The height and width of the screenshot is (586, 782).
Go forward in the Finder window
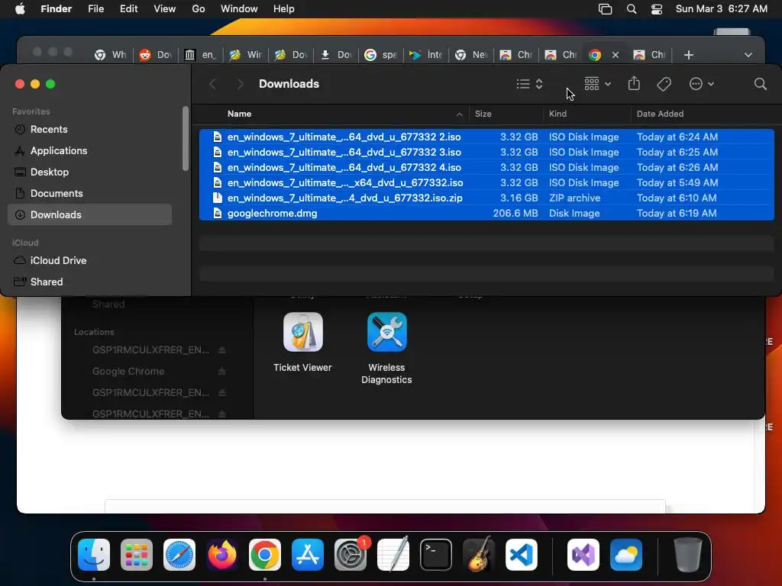[240, 84]
